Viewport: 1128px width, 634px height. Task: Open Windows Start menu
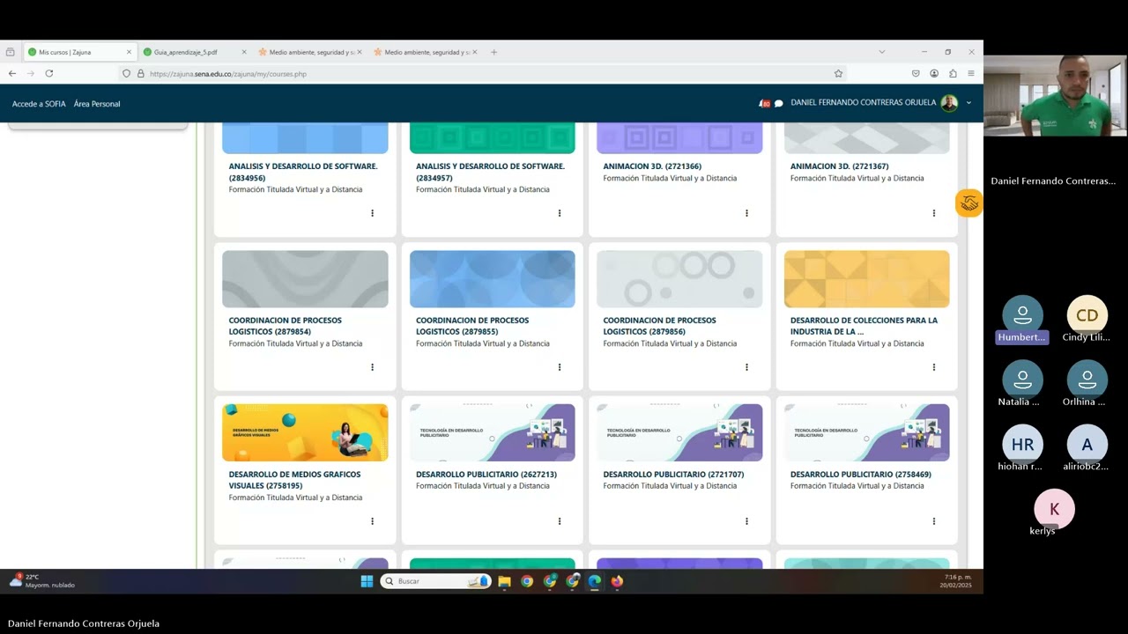367,581
